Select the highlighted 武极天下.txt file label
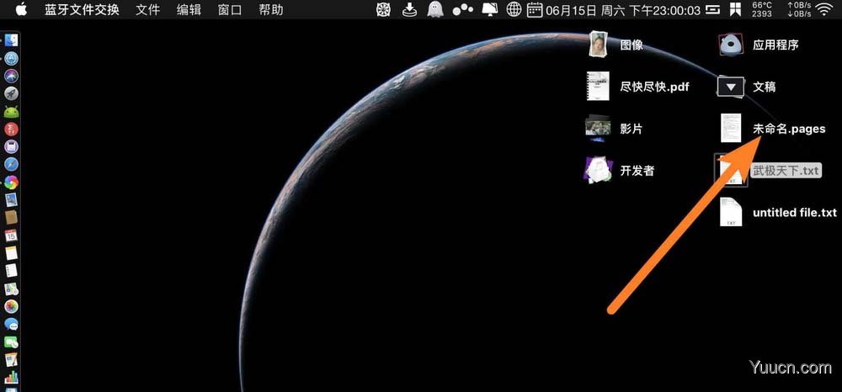This screenshot has width=842, height=392. (x=786, y=171)
